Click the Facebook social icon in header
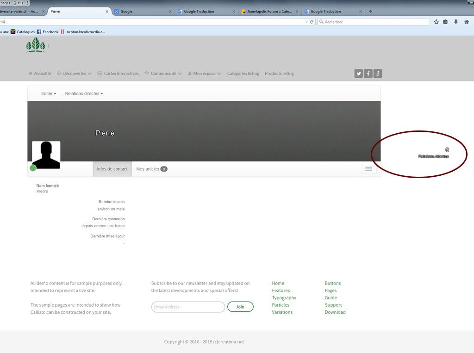Viewport: 474px width, 353px height. pyautogui.click(x=368, y=74)
